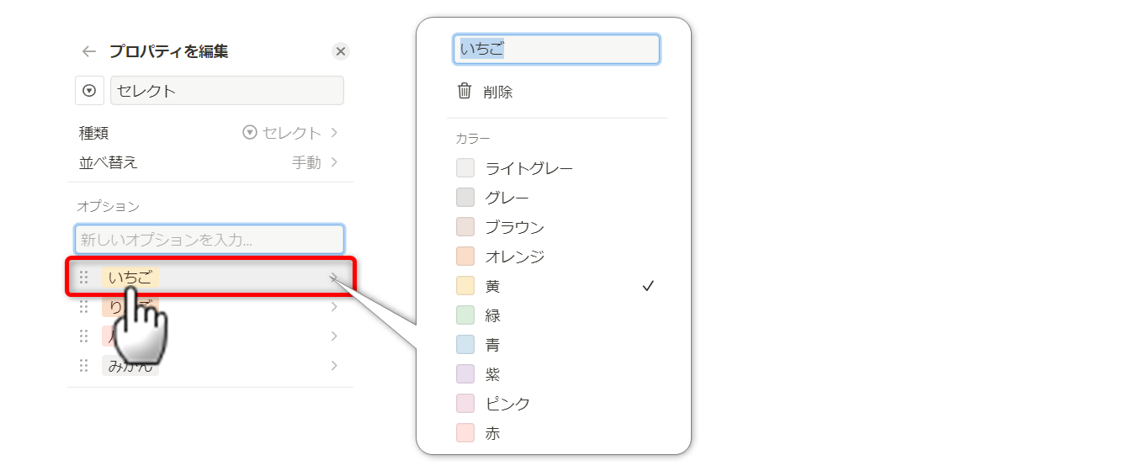Click the select-type icon beside the name field
1131x471 pixels.
pos(89,91)
